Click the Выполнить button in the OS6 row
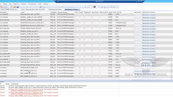173x97 pixels. 138,43
